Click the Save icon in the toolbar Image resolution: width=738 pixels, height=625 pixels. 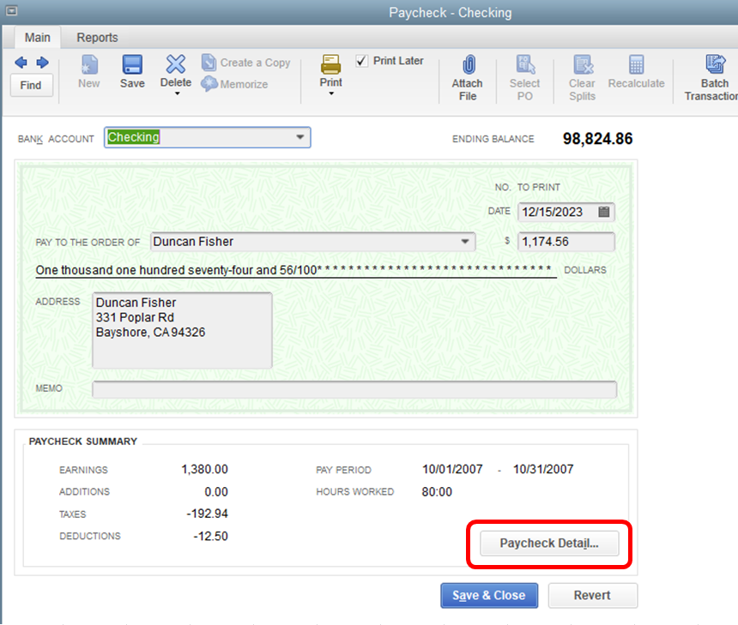tap(131, 70)
